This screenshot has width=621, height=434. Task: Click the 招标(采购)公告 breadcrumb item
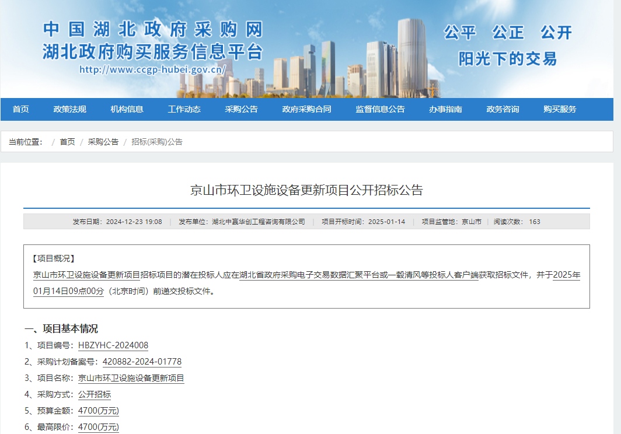[x=157, y=142]
